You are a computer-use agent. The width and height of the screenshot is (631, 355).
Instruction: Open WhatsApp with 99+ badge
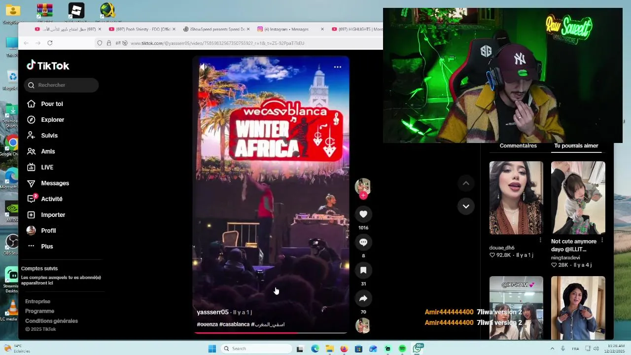click(x=418, y=348)
